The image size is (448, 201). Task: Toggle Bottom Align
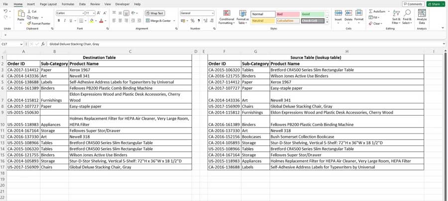[126, 13]
